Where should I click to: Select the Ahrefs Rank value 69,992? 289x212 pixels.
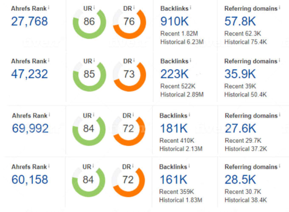point(30,128)
